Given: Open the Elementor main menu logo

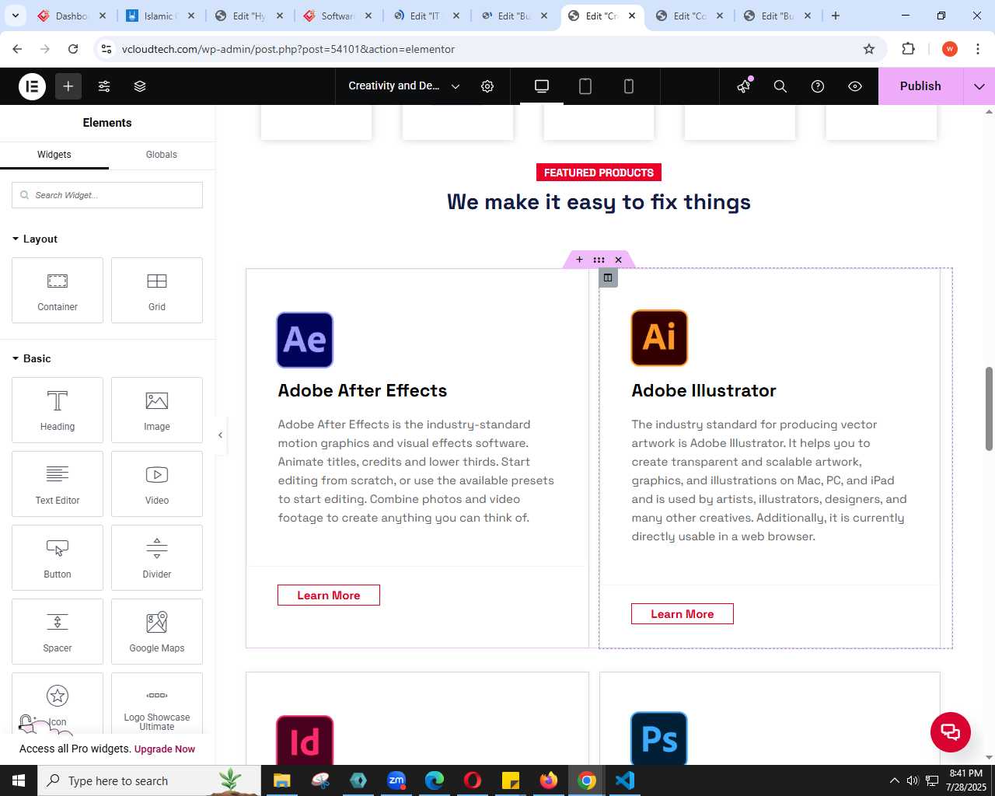Looking at the screenshot, I should (x=32, y=86).
